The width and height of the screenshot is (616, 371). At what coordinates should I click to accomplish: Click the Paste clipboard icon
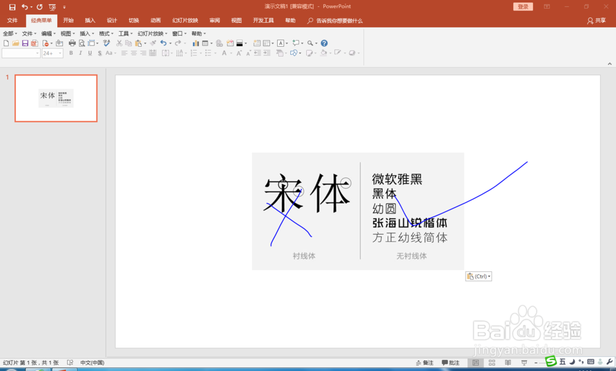139,43
